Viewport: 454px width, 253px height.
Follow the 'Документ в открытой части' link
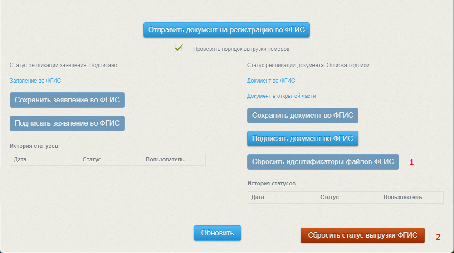[281, 96]
